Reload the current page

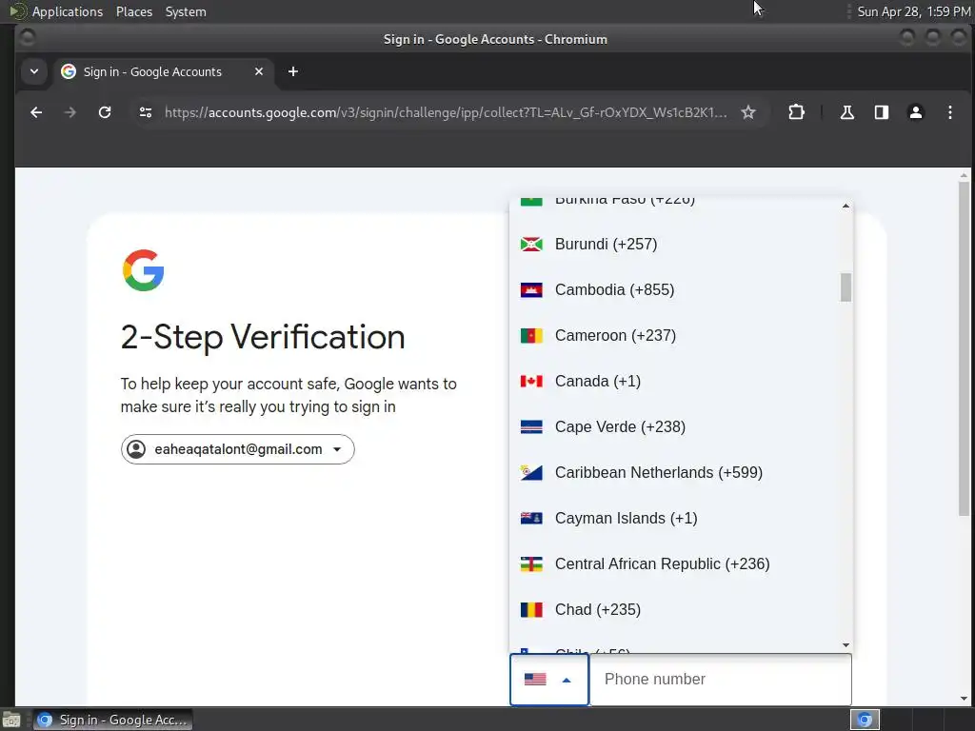[x=105, y=112]
